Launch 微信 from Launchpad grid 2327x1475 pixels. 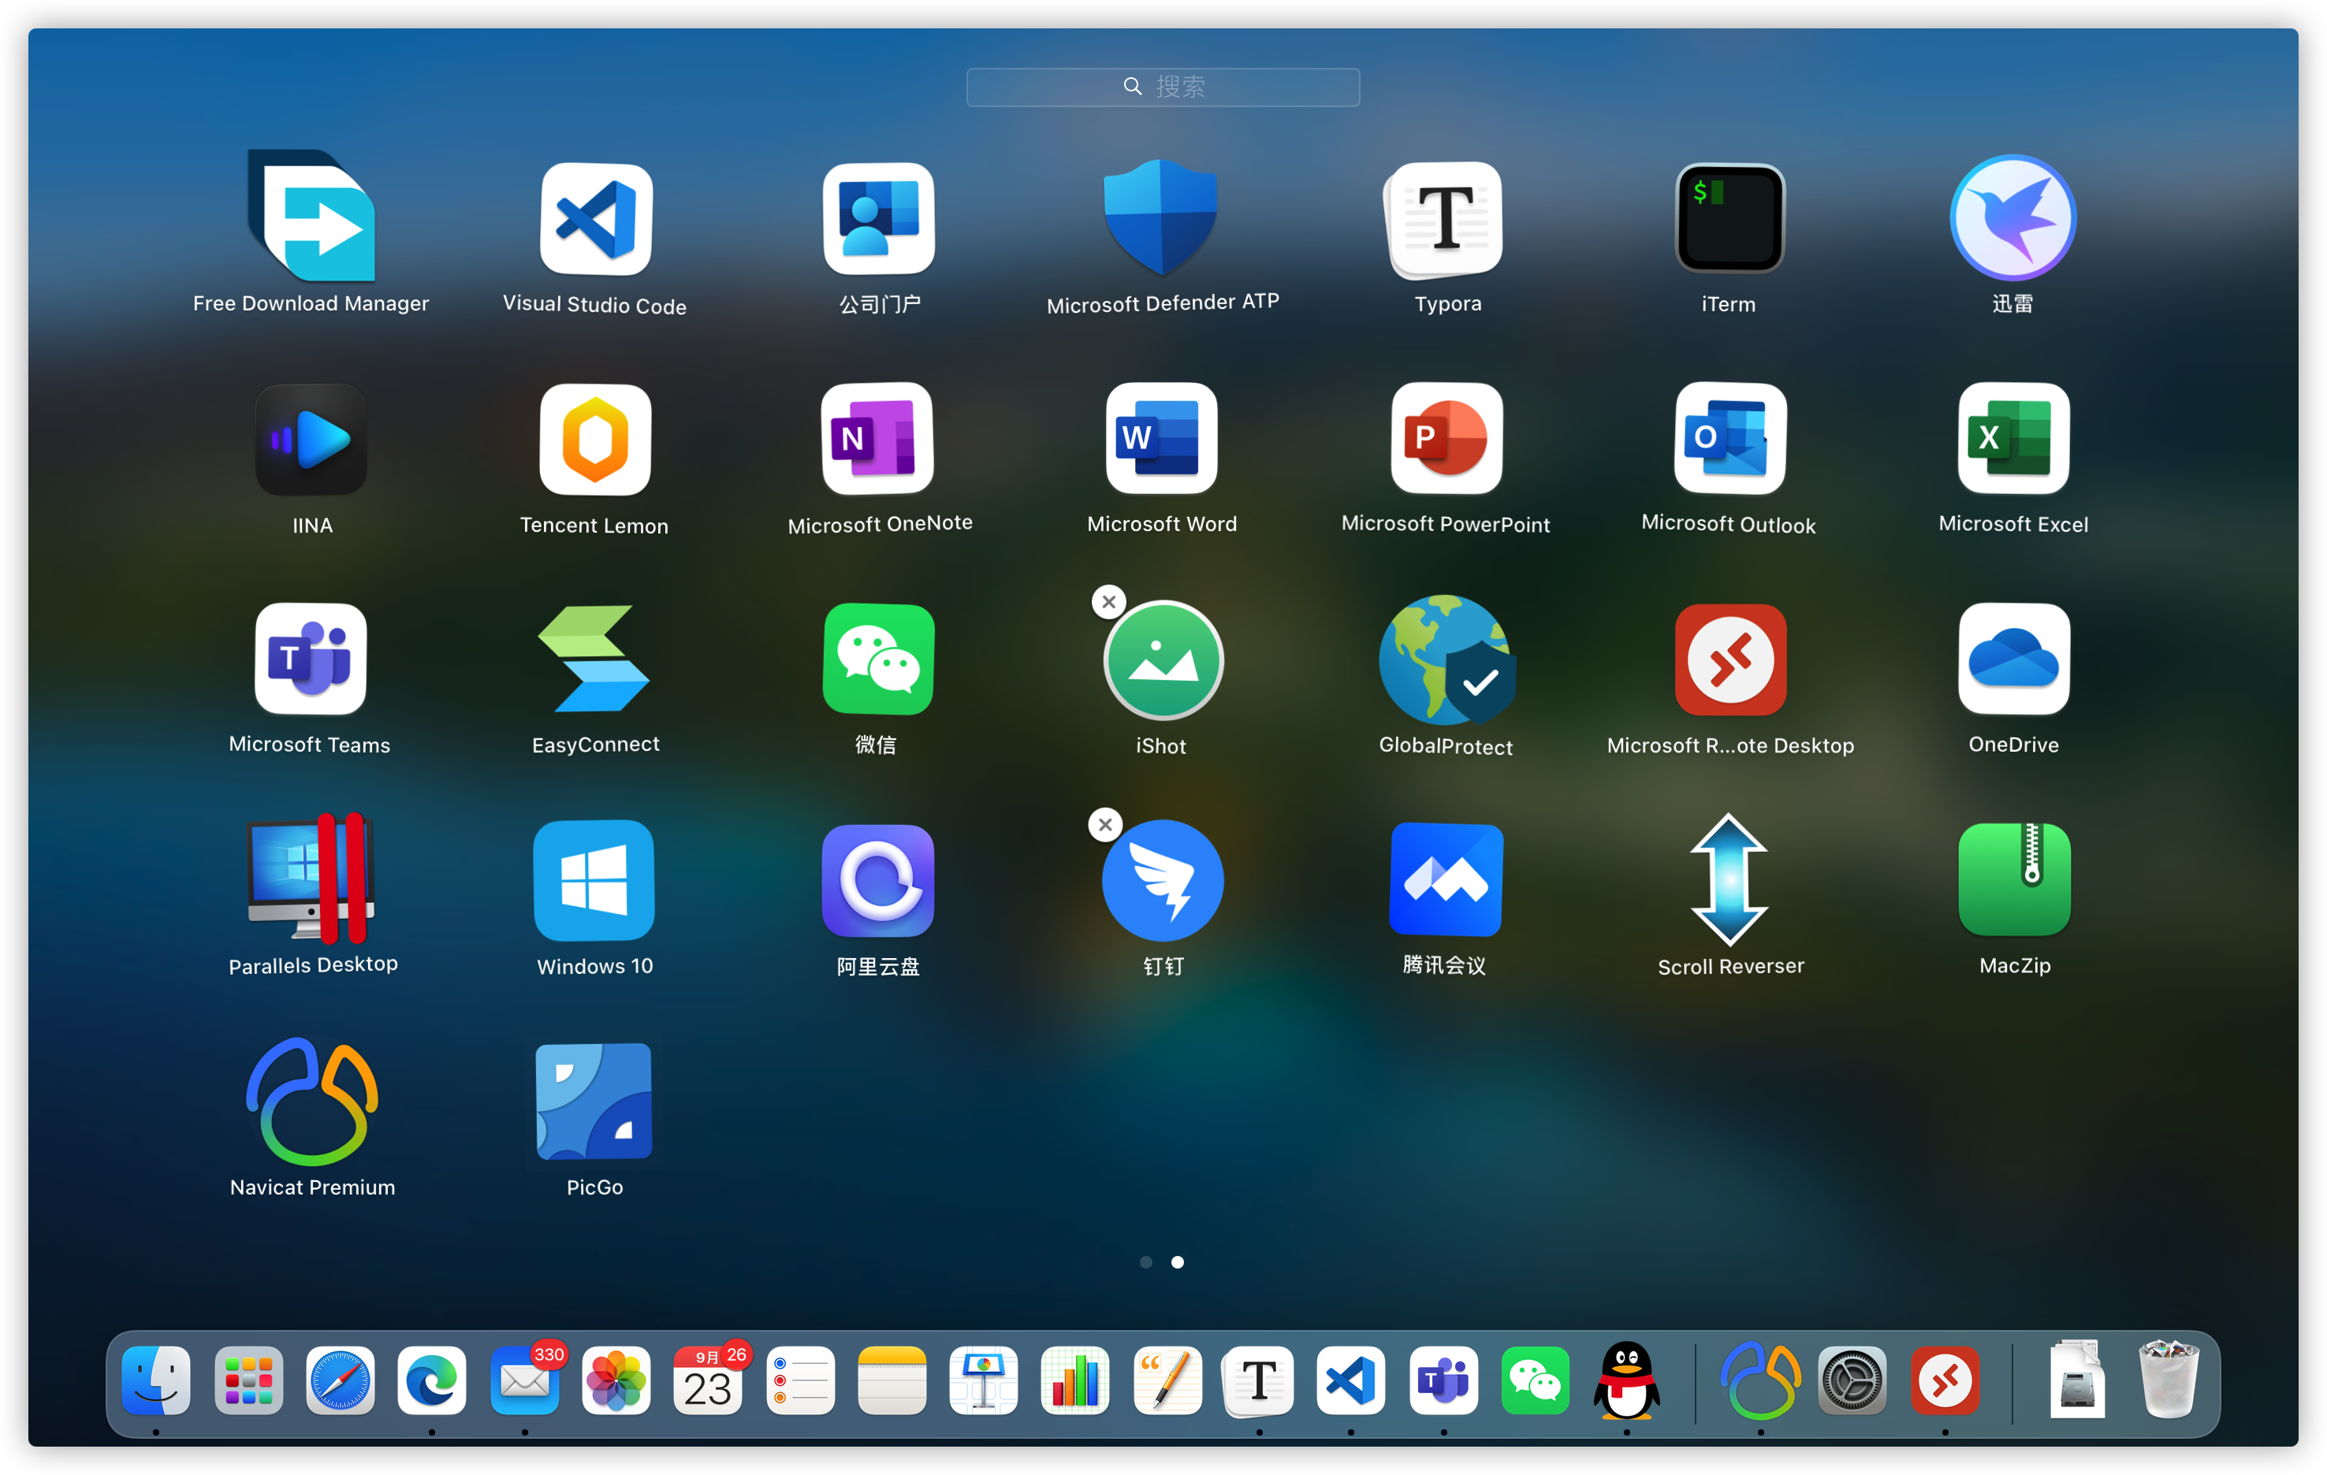[878, 659]
